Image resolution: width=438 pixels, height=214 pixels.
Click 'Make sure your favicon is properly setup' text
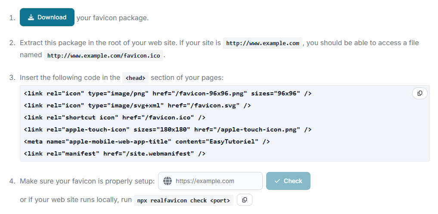87,181
